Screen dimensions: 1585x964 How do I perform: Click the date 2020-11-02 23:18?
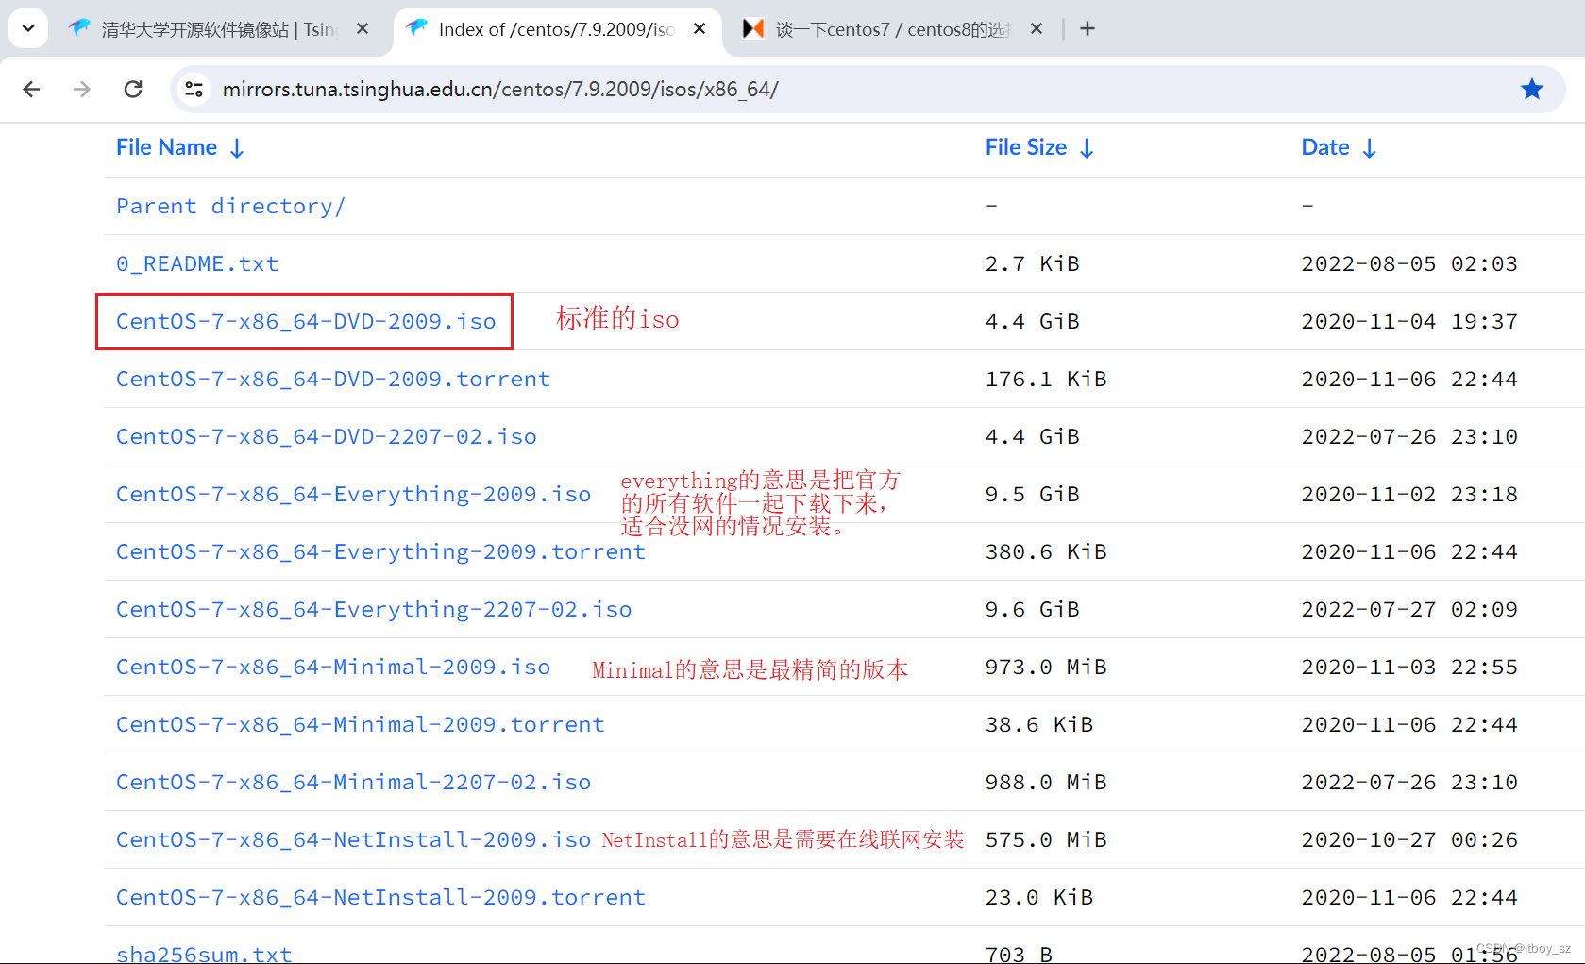pos(1409,494)
